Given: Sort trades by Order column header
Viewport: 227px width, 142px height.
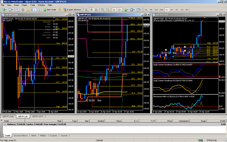Looking at the screenshot, I should pyautogui.click(x=14, y=121).
